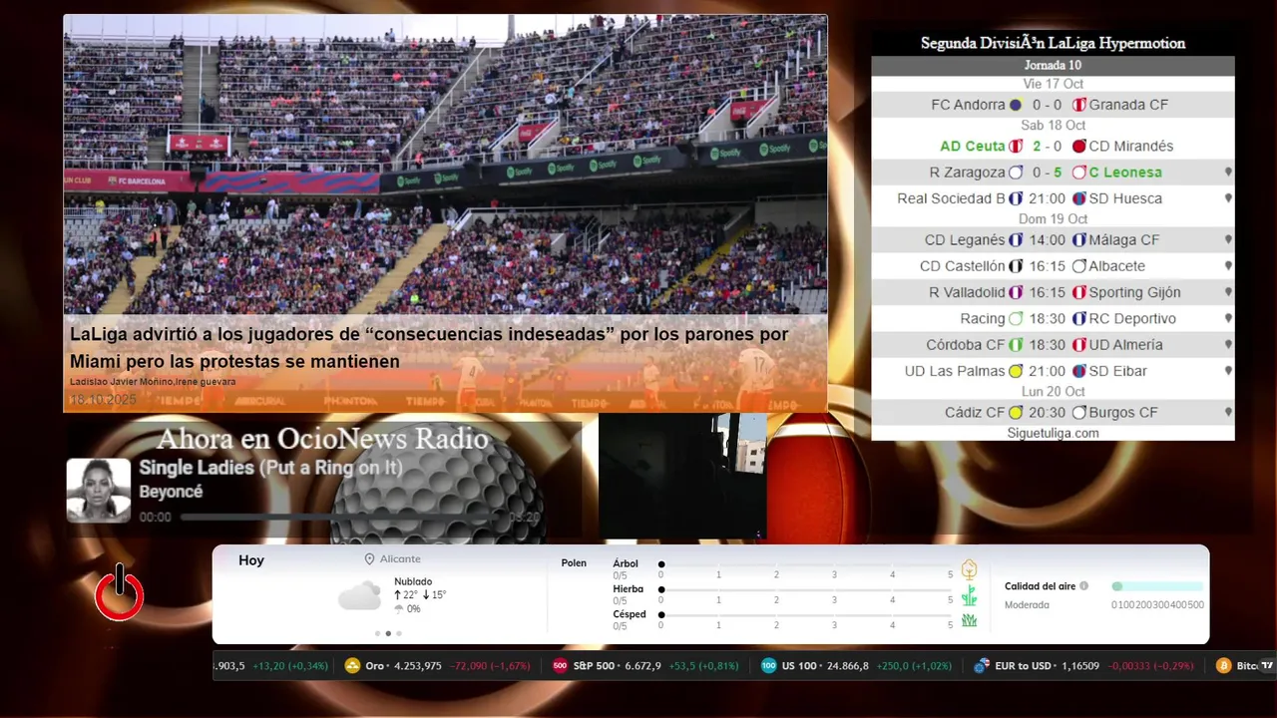Click the article date 18.10.2025

103,400
